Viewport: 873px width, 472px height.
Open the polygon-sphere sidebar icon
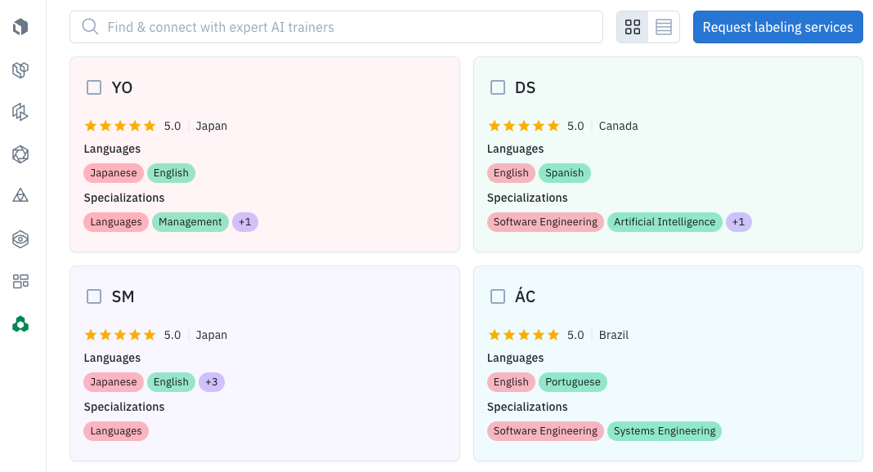tap(20, 154)
